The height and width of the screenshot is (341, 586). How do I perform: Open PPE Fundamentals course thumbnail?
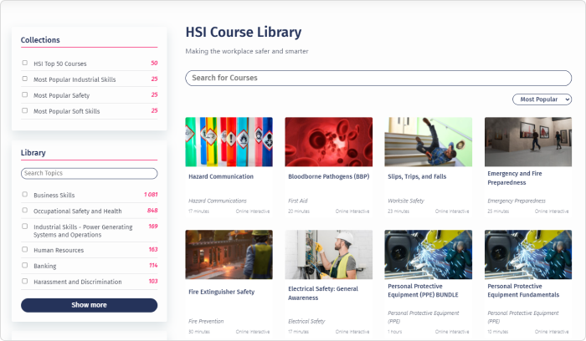[528, 255]
